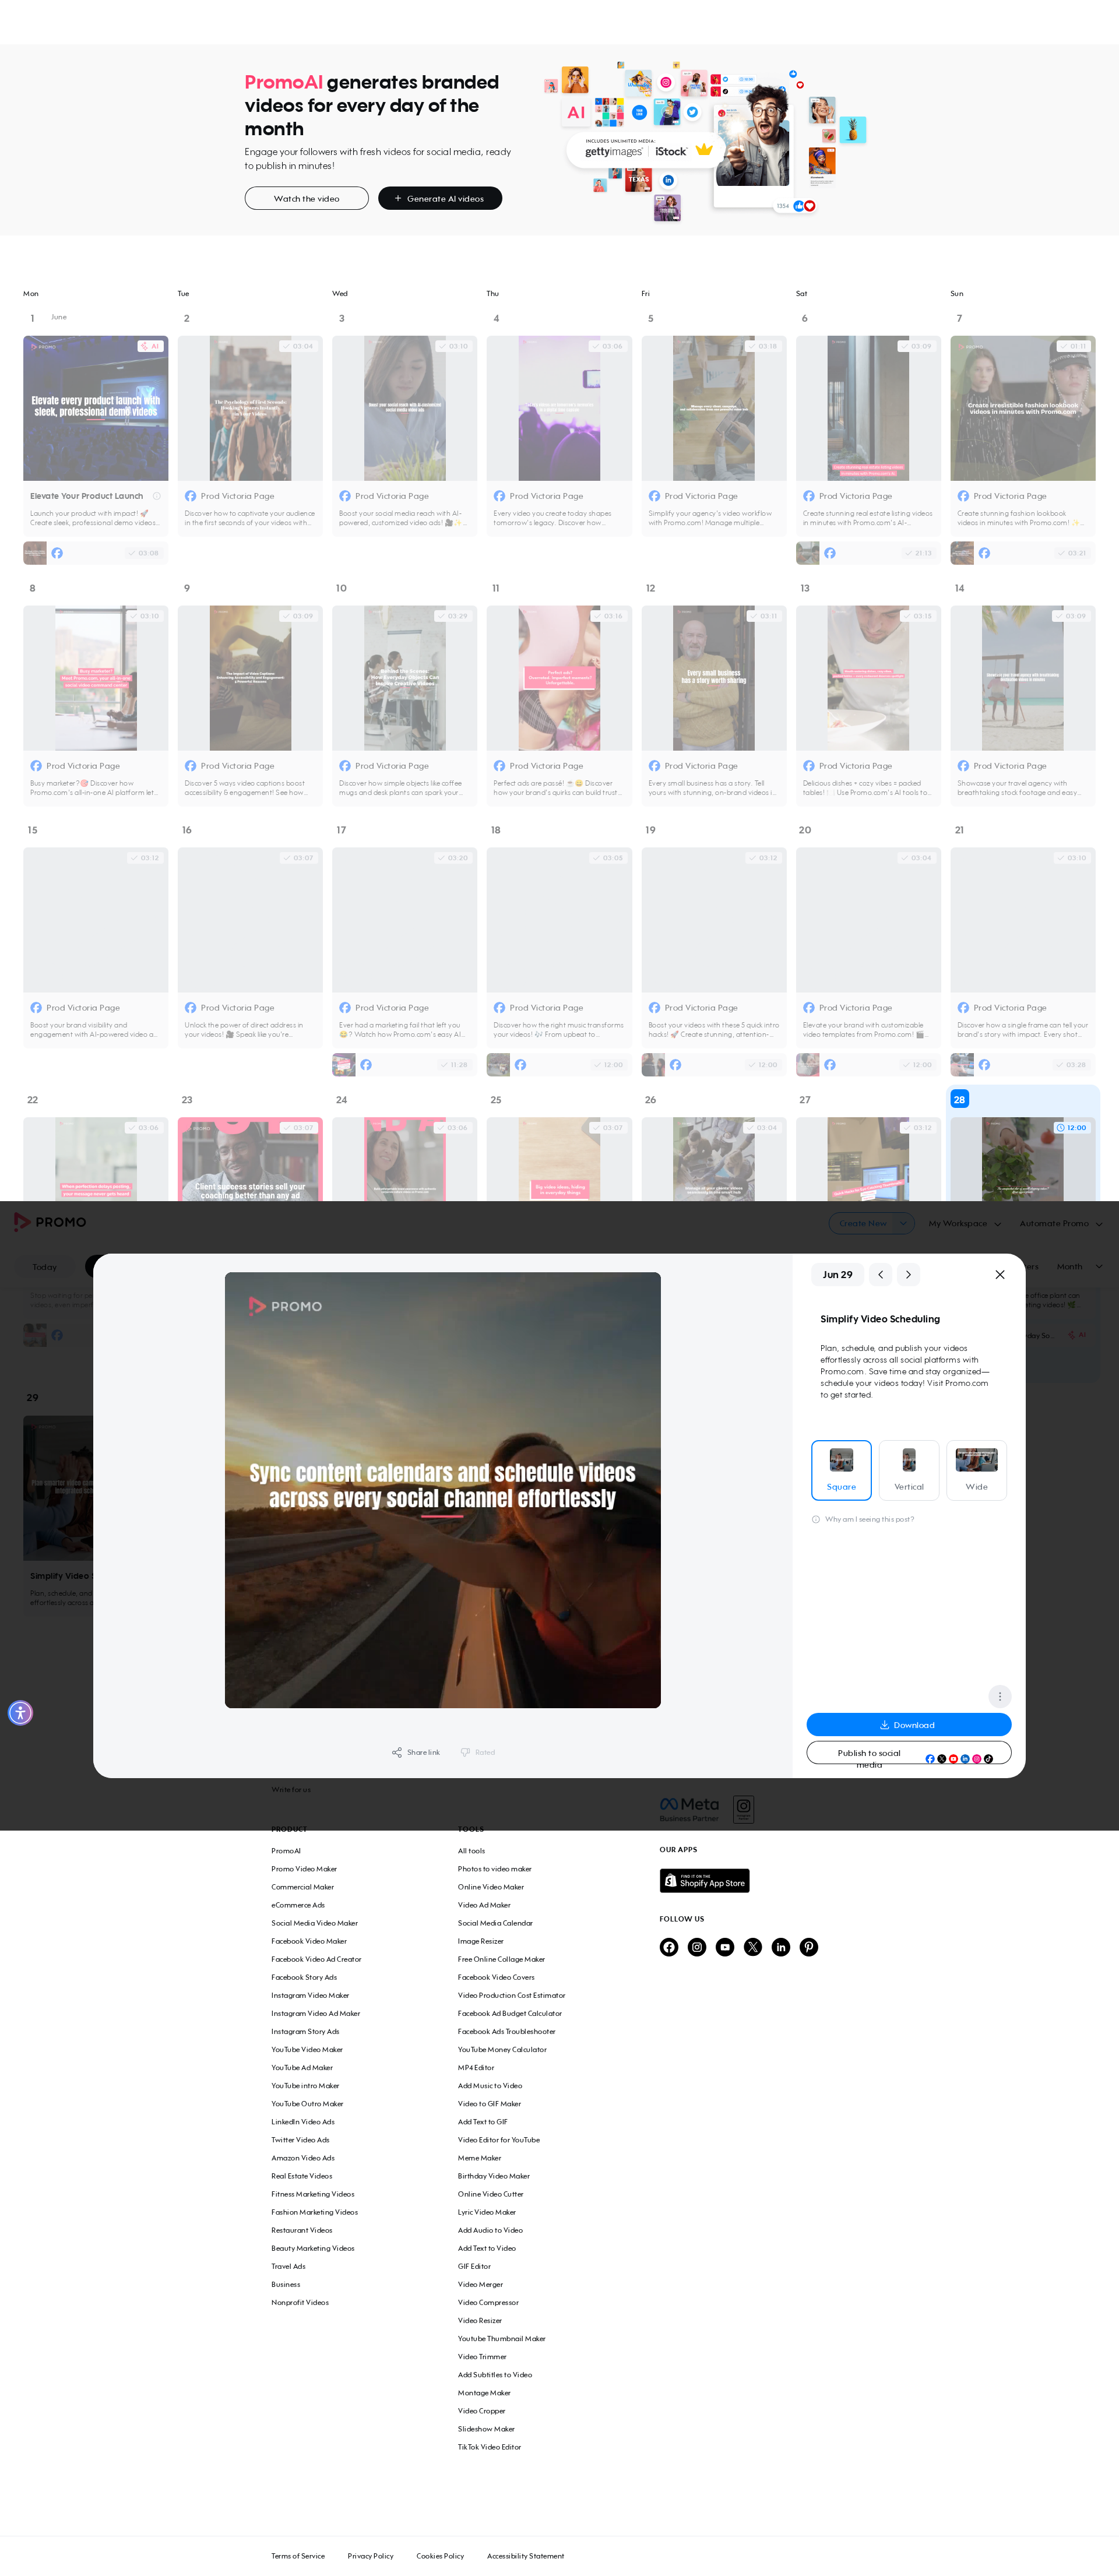Open the Nonprofit Videos footer link

point(300,2302)
